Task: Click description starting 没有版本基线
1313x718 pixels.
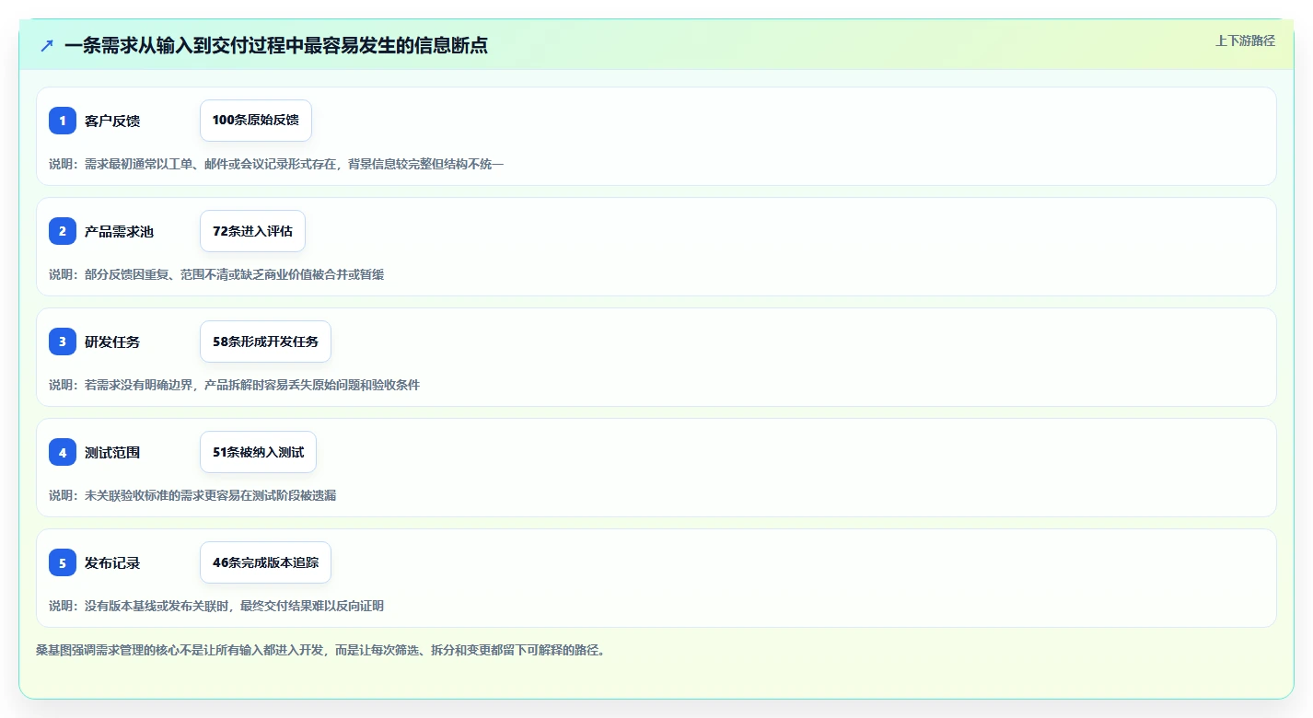Action: point(216,606)
